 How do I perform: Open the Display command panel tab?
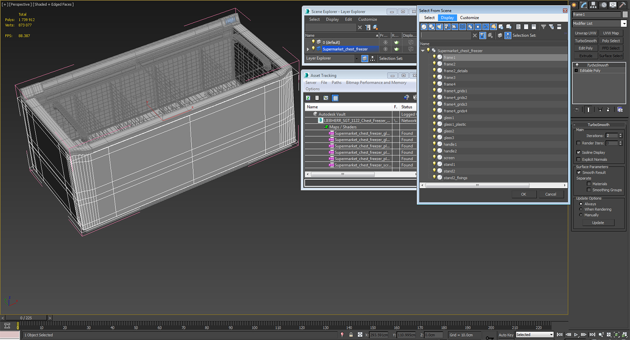[613, 5]
